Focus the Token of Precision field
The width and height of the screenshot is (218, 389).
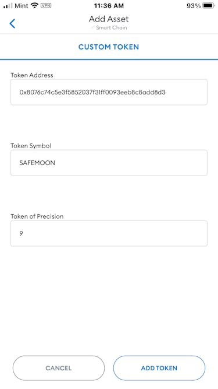coord(109,233)
